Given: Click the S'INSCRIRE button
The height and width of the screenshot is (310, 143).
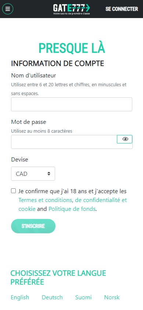Looking at the screenshot, I should tap(33, 226).
